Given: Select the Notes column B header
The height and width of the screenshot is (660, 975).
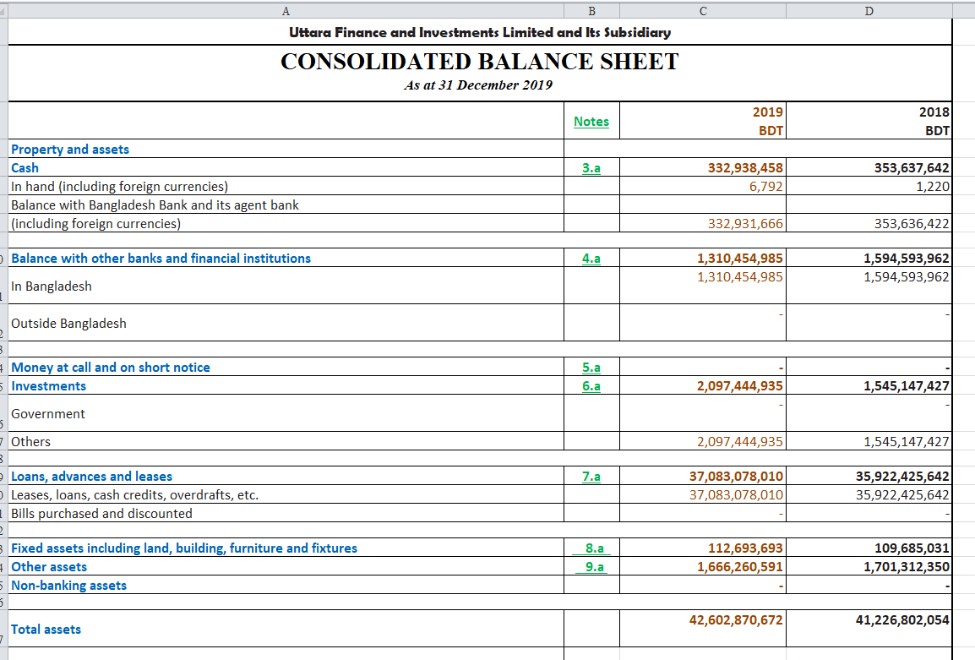Looking at the screenshot, I should pos(591,11).
